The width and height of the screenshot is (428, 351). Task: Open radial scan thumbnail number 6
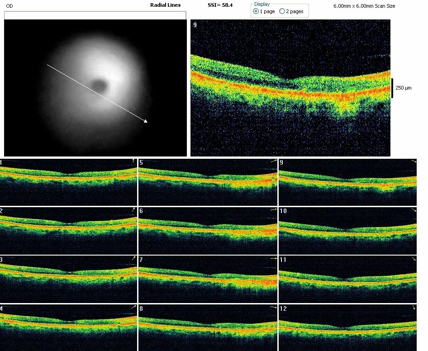tap(208, 230)
